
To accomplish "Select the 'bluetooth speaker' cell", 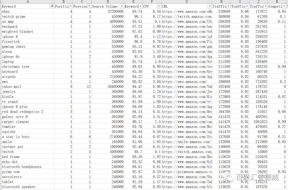I will pyautogui.click(x=27, y=187).
